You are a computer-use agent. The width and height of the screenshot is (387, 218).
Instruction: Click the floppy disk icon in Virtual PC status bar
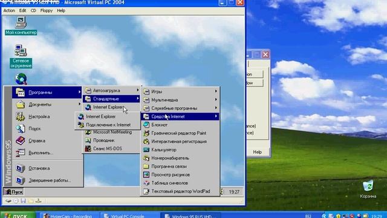click(x=23, y=201)
